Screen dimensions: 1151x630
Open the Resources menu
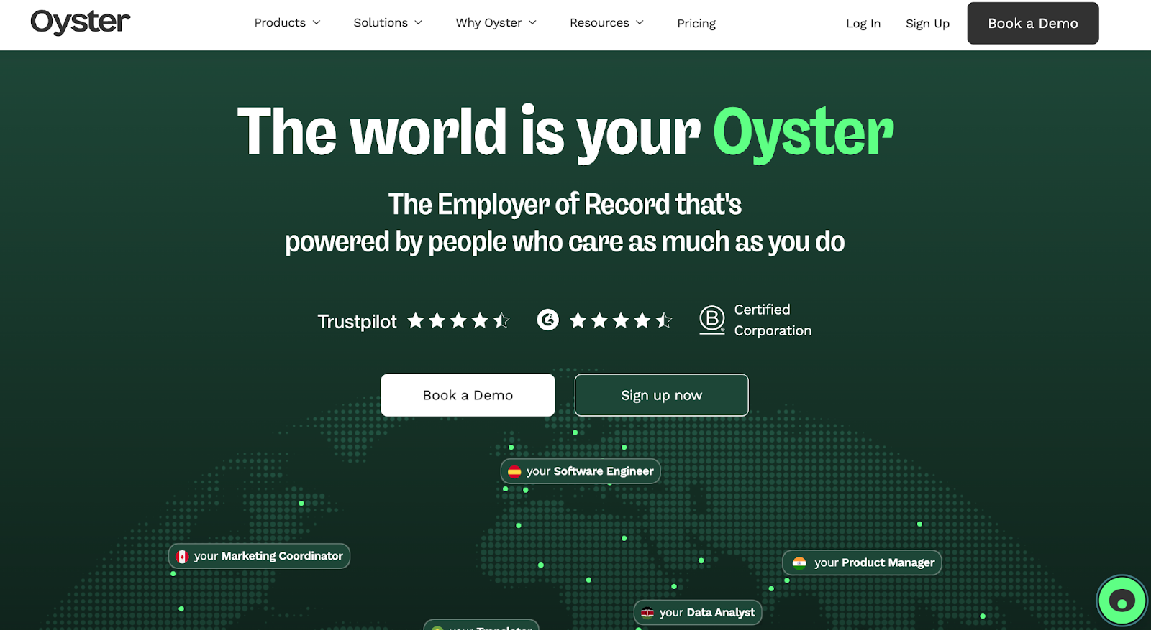pos(606,23)
